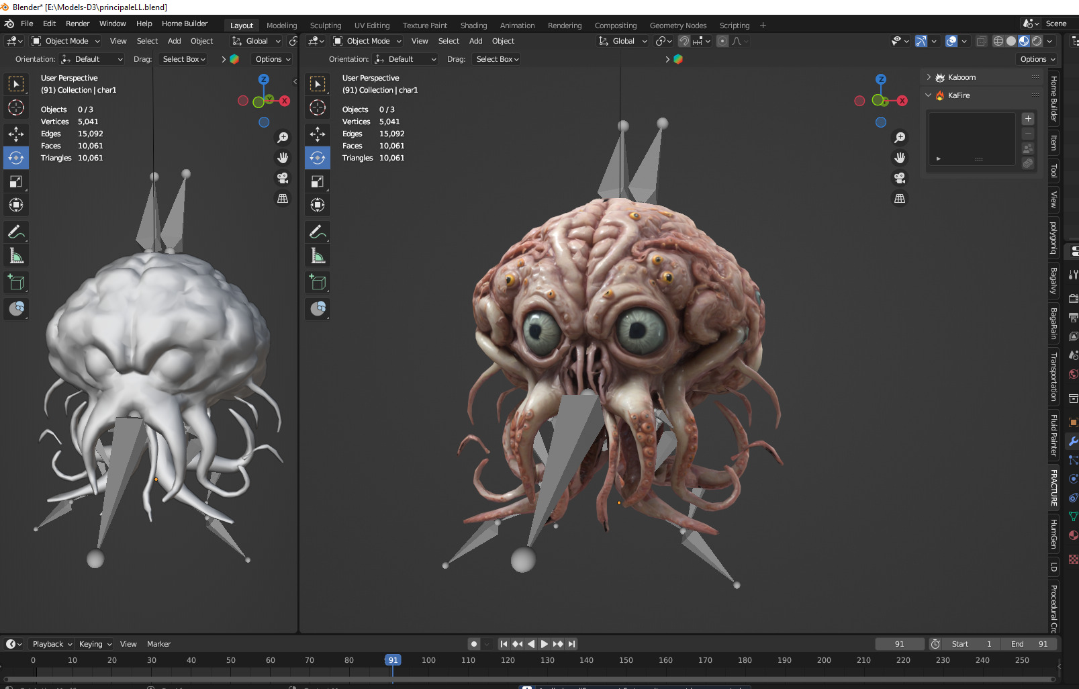Select the Cursor tool in the right viewport
The image size is (1079, 689).
coord(318,107)
